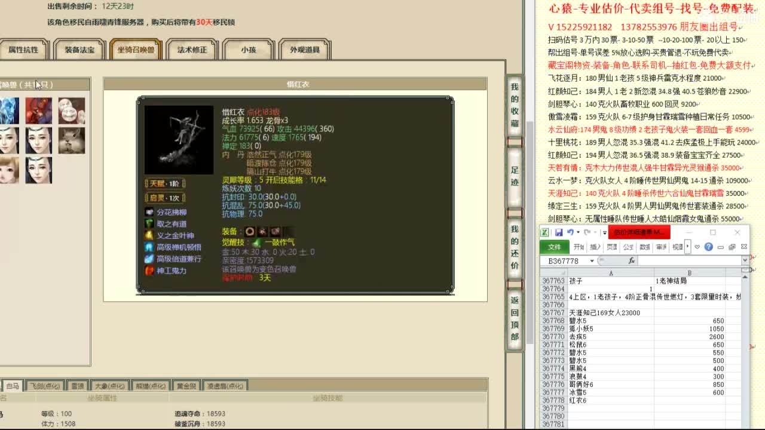Open the 文件 menu in Excel

553,247
